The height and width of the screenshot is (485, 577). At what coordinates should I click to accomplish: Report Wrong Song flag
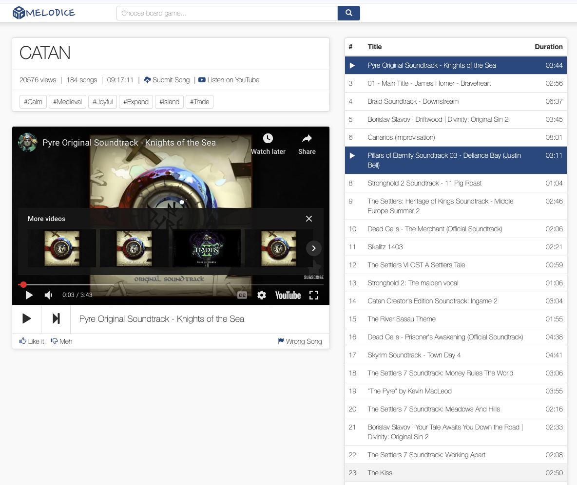click(x=300, y=341)
